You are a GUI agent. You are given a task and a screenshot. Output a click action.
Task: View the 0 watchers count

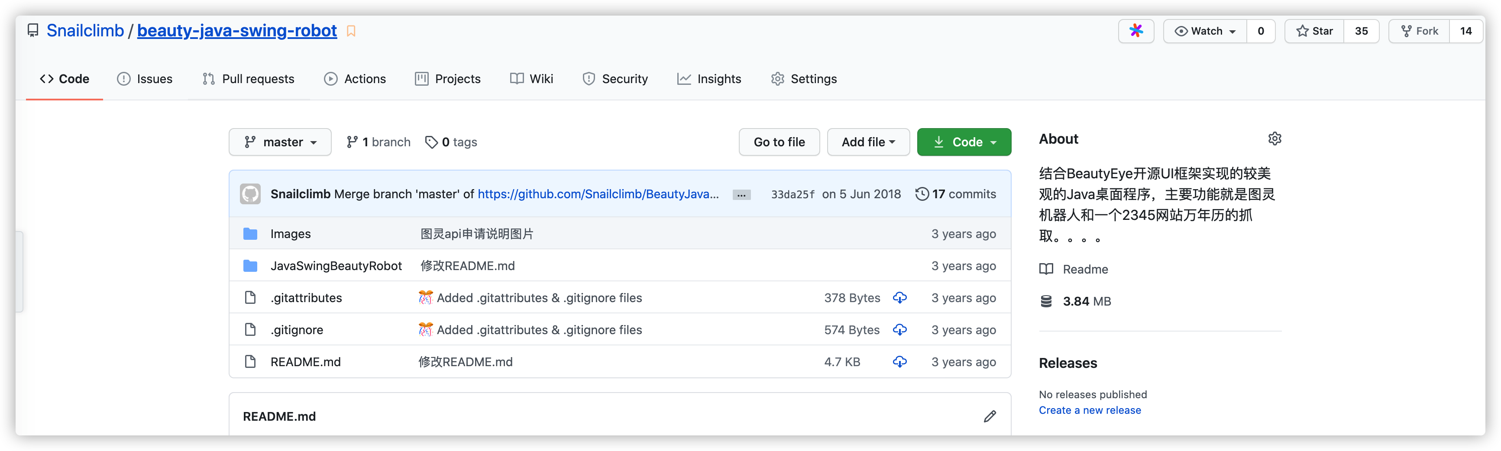(1261, 31)
